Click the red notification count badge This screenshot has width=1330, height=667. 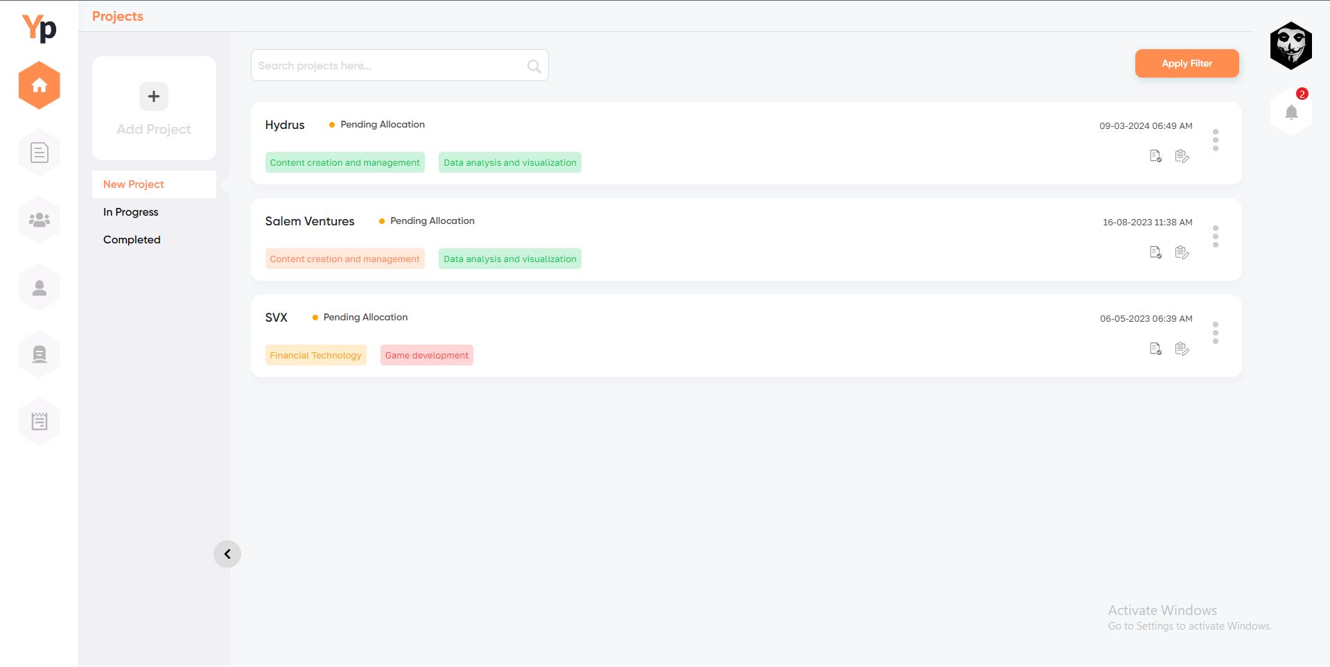[1302, 94]
